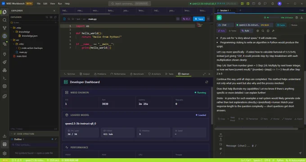
Task: Expand the code-action-backups folder
Action: pos(17,48)
